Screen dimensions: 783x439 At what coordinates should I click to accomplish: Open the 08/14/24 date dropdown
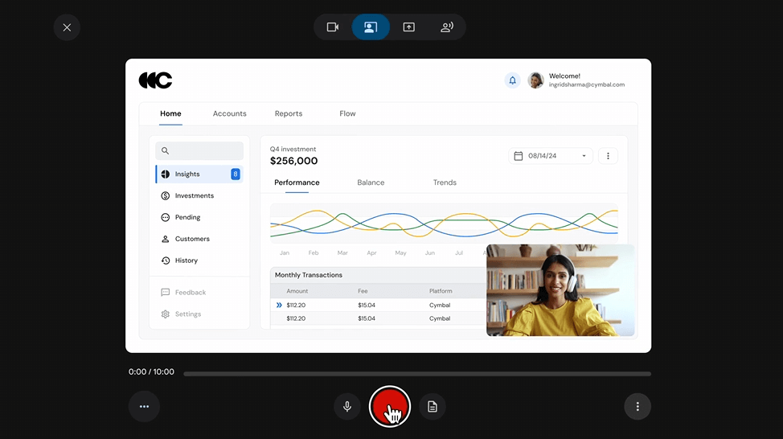click(551, 156)
